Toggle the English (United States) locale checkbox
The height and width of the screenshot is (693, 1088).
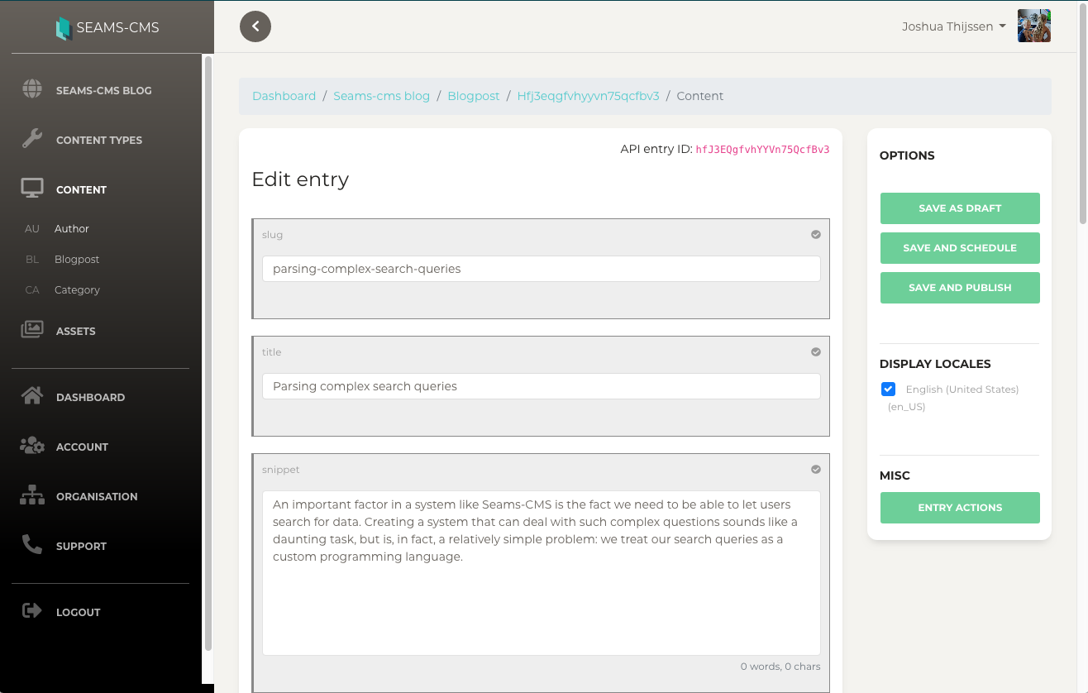(888, 389)
